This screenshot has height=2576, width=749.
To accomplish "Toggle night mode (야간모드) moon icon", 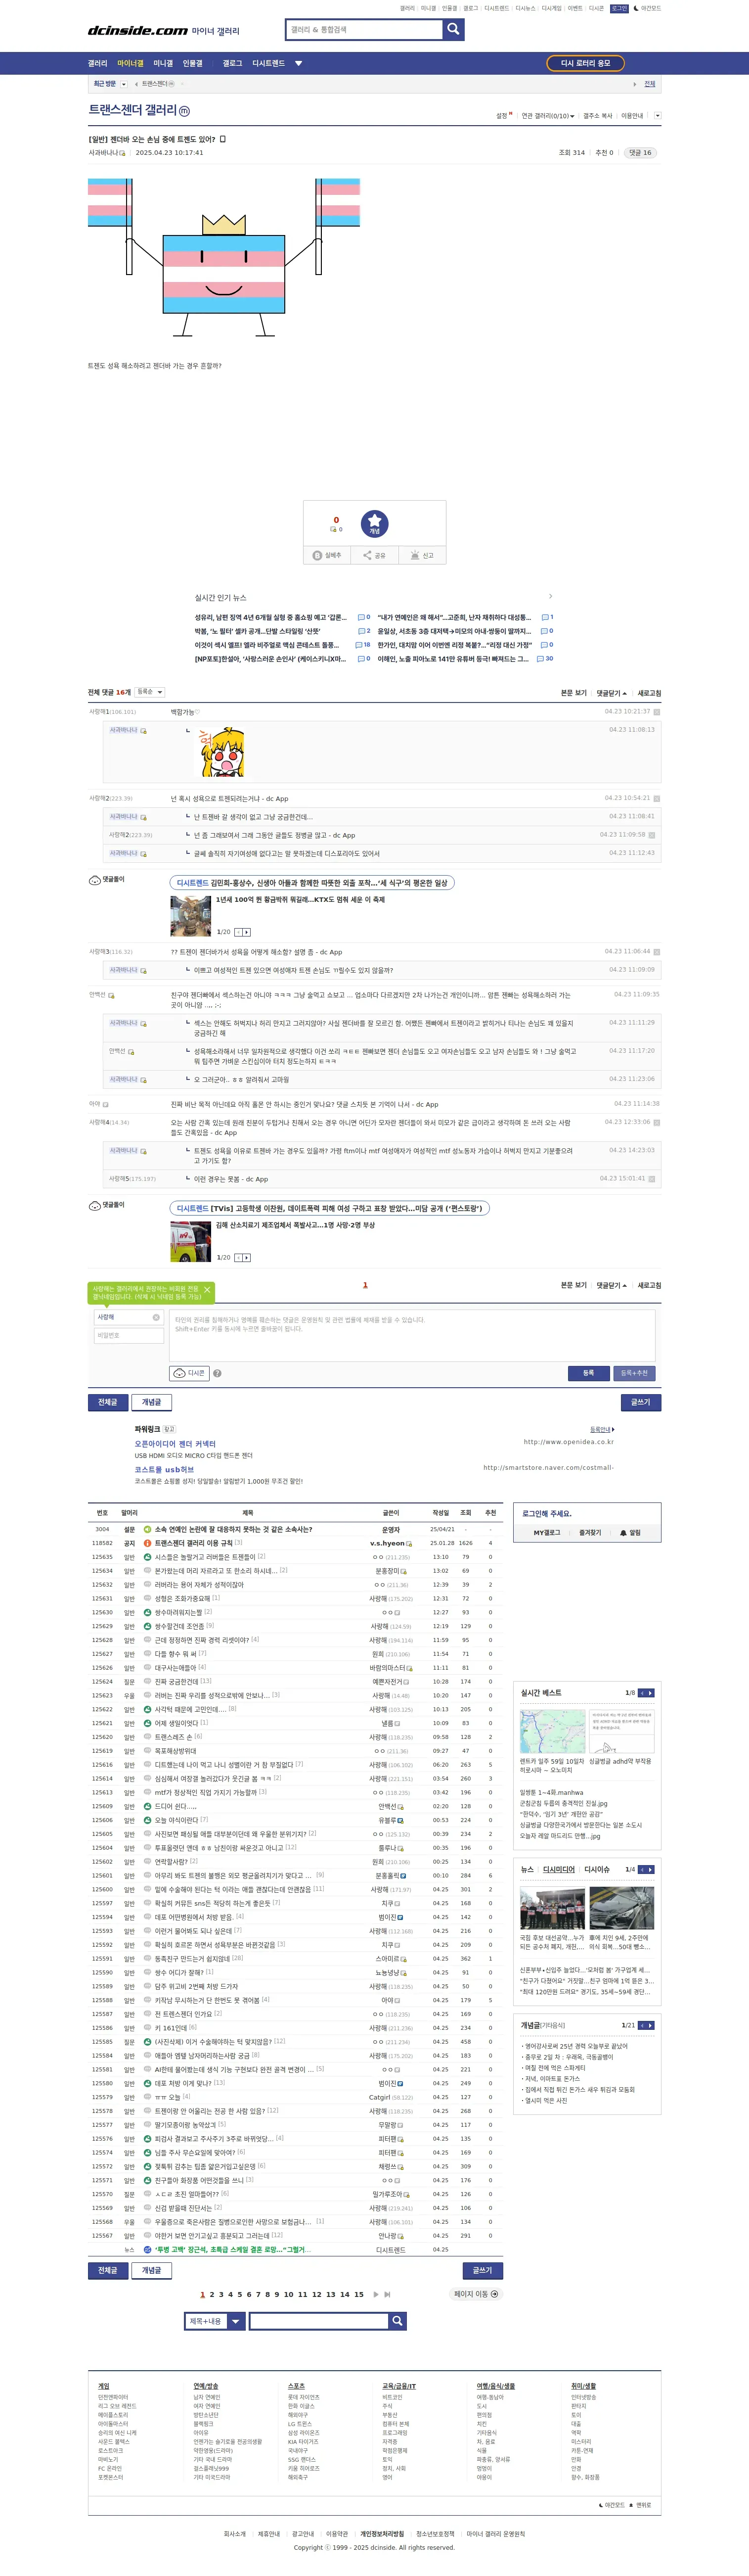I will pos(647,8).
